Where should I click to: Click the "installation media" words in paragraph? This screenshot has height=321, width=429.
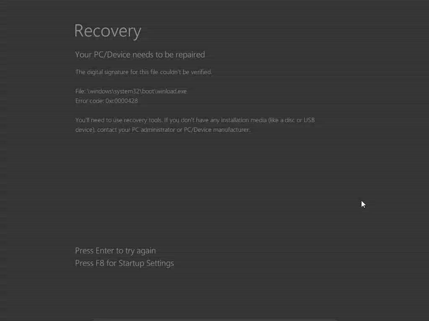point(244,120)
